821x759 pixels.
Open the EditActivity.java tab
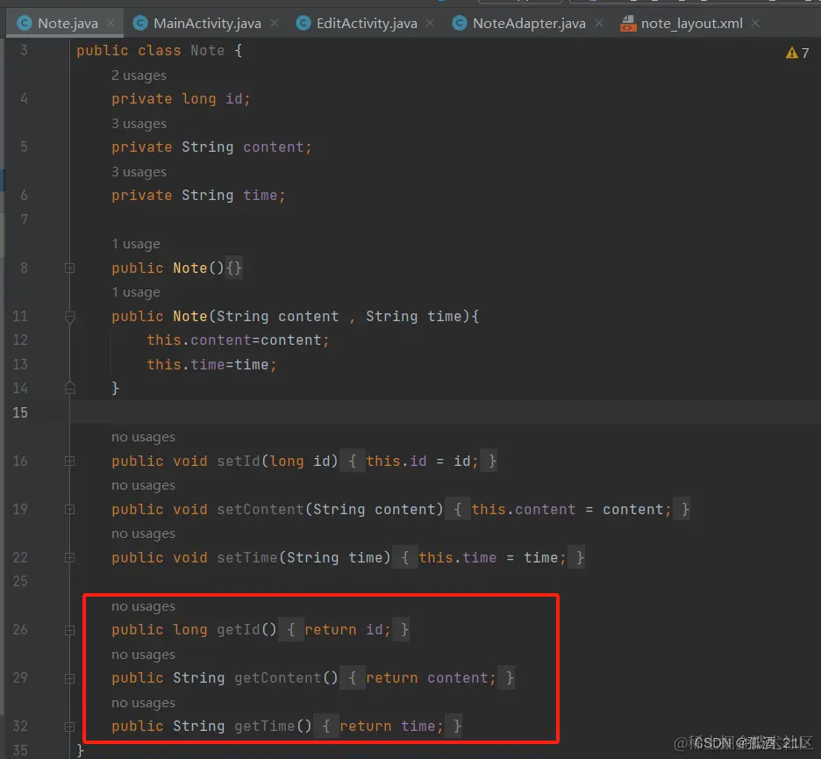tap(367, 24)
